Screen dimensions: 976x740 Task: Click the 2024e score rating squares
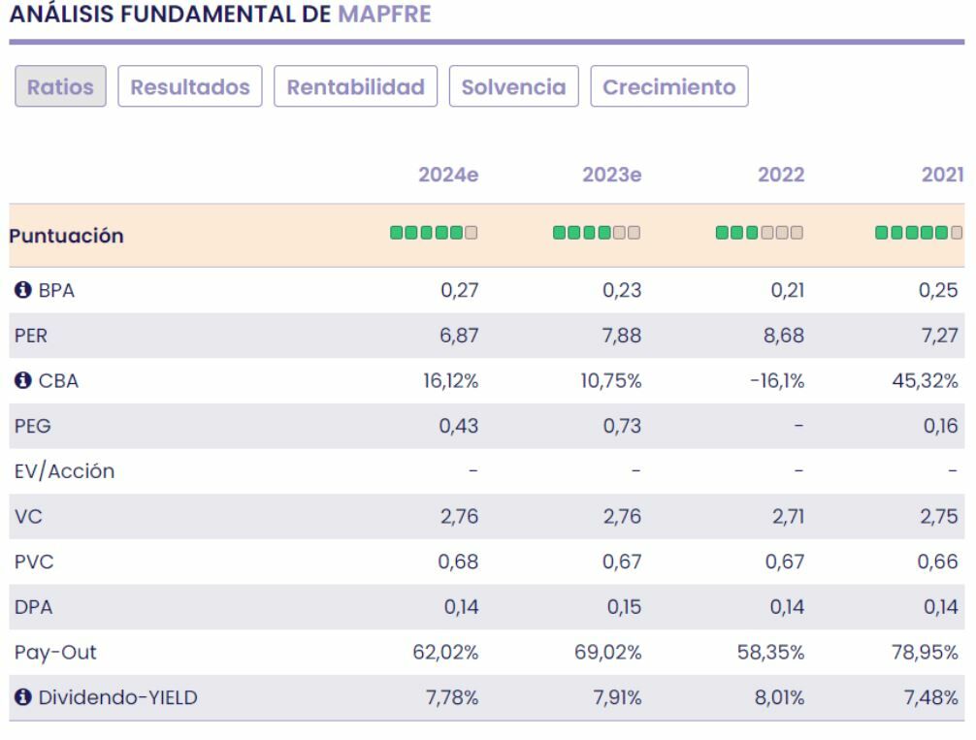coord(435,234)
